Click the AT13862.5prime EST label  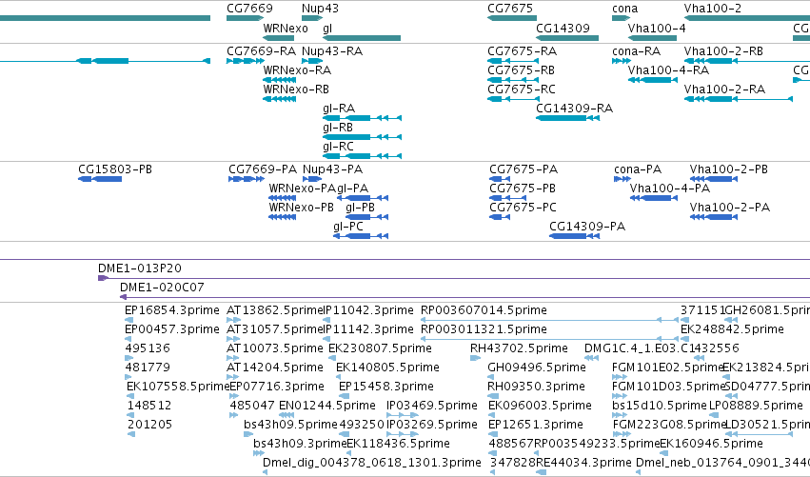tap(275, 310)
